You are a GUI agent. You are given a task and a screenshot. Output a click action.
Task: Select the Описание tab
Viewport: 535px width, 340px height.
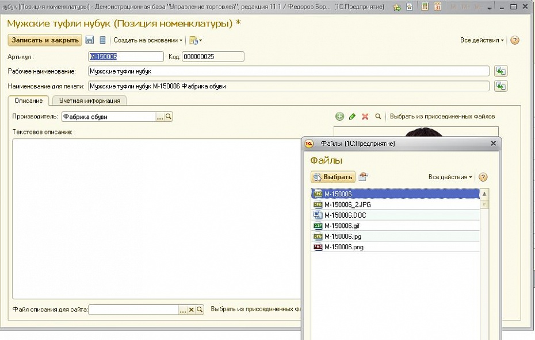(28, 101)
